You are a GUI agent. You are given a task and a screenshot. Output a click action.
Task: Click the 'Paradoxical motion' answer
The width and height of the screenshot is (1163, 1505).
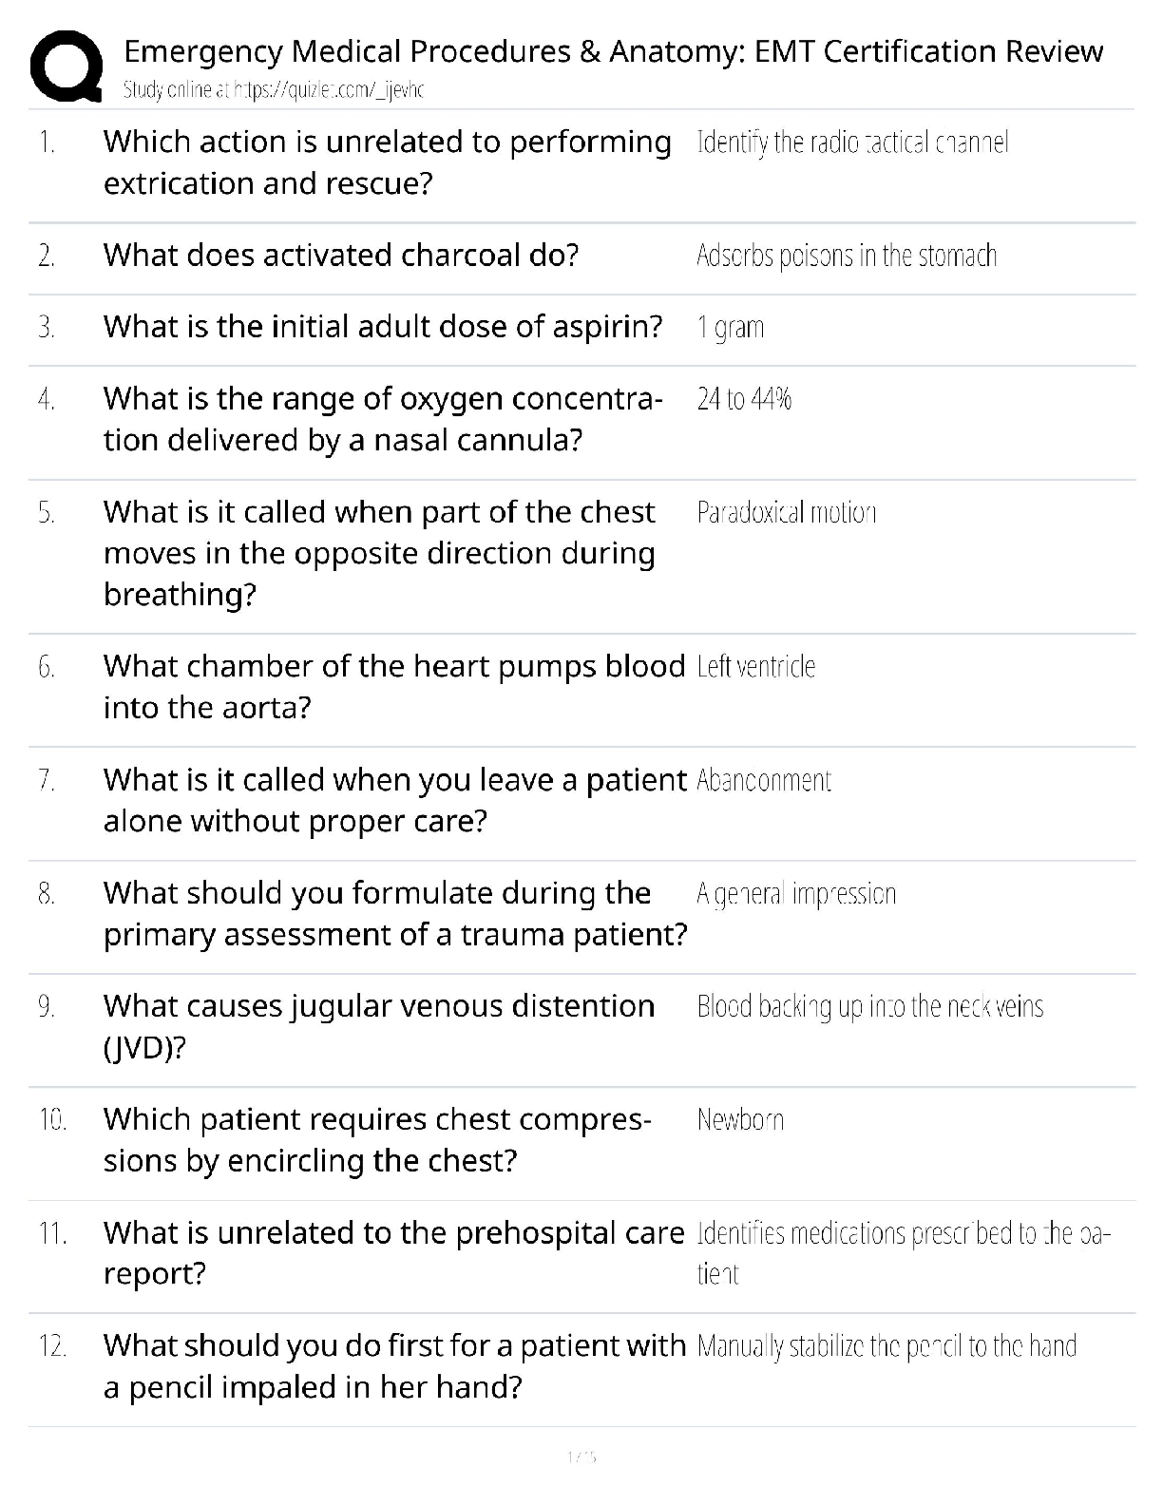[786, 513]
